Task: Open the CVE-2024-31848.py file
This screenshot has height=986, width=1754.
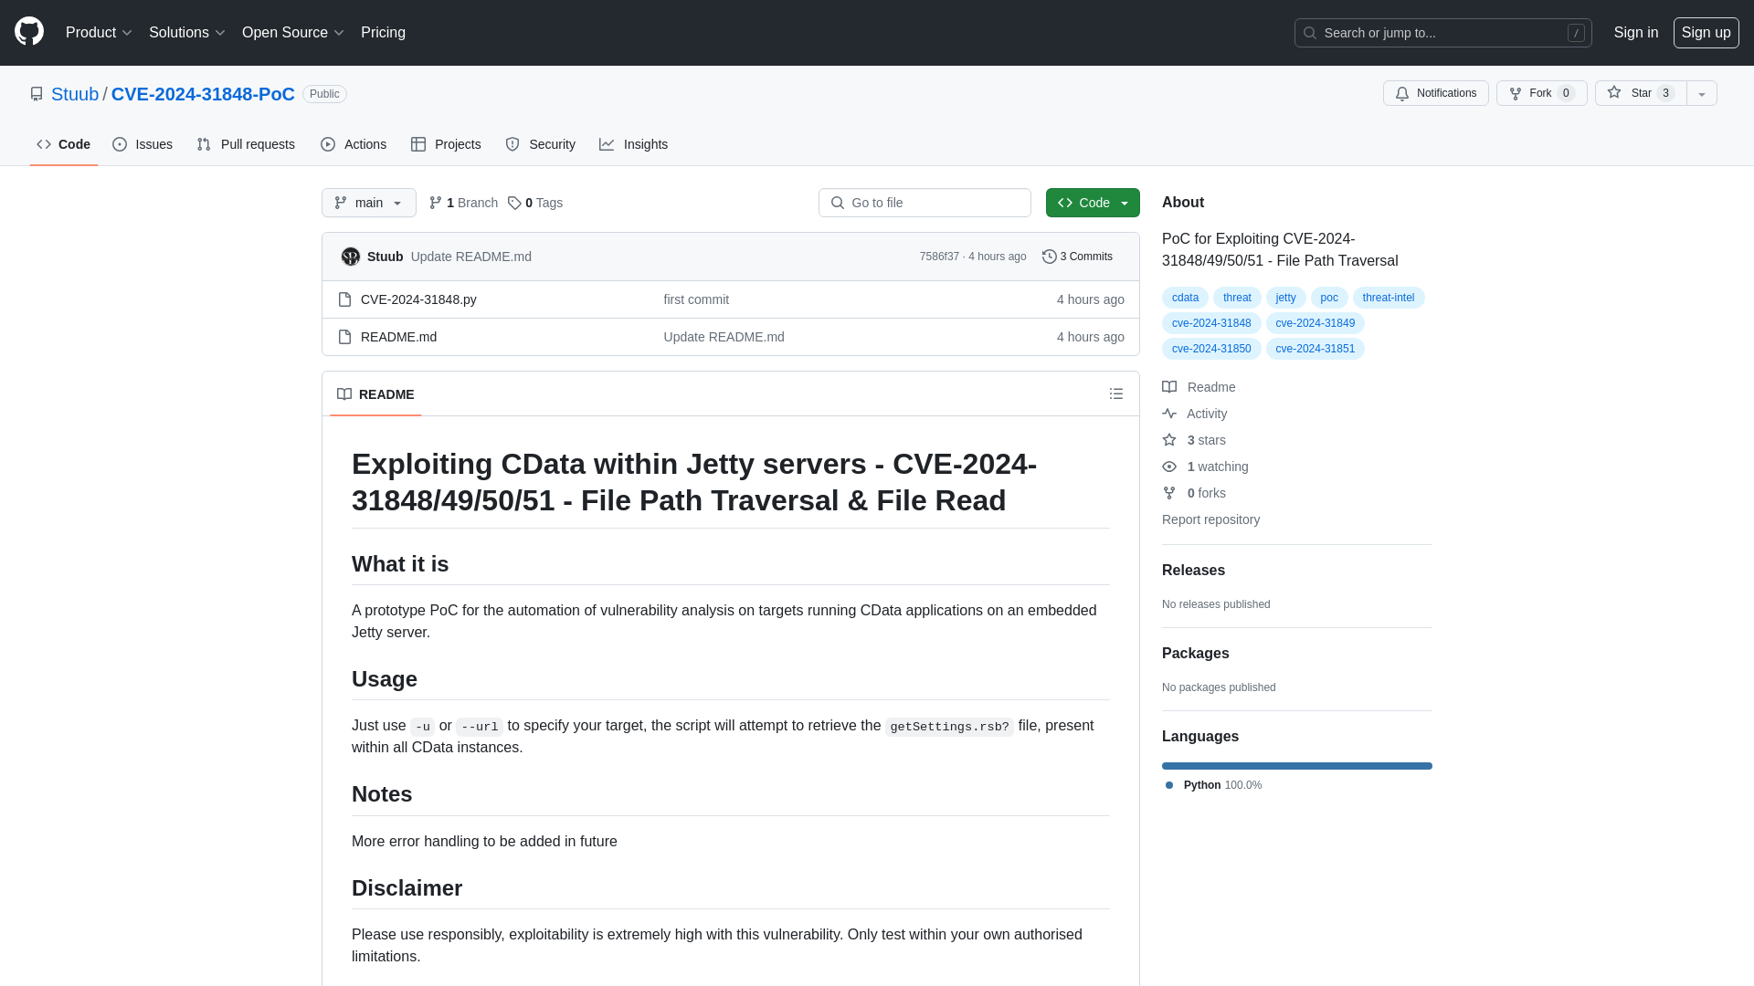Action: click(418, 299)
